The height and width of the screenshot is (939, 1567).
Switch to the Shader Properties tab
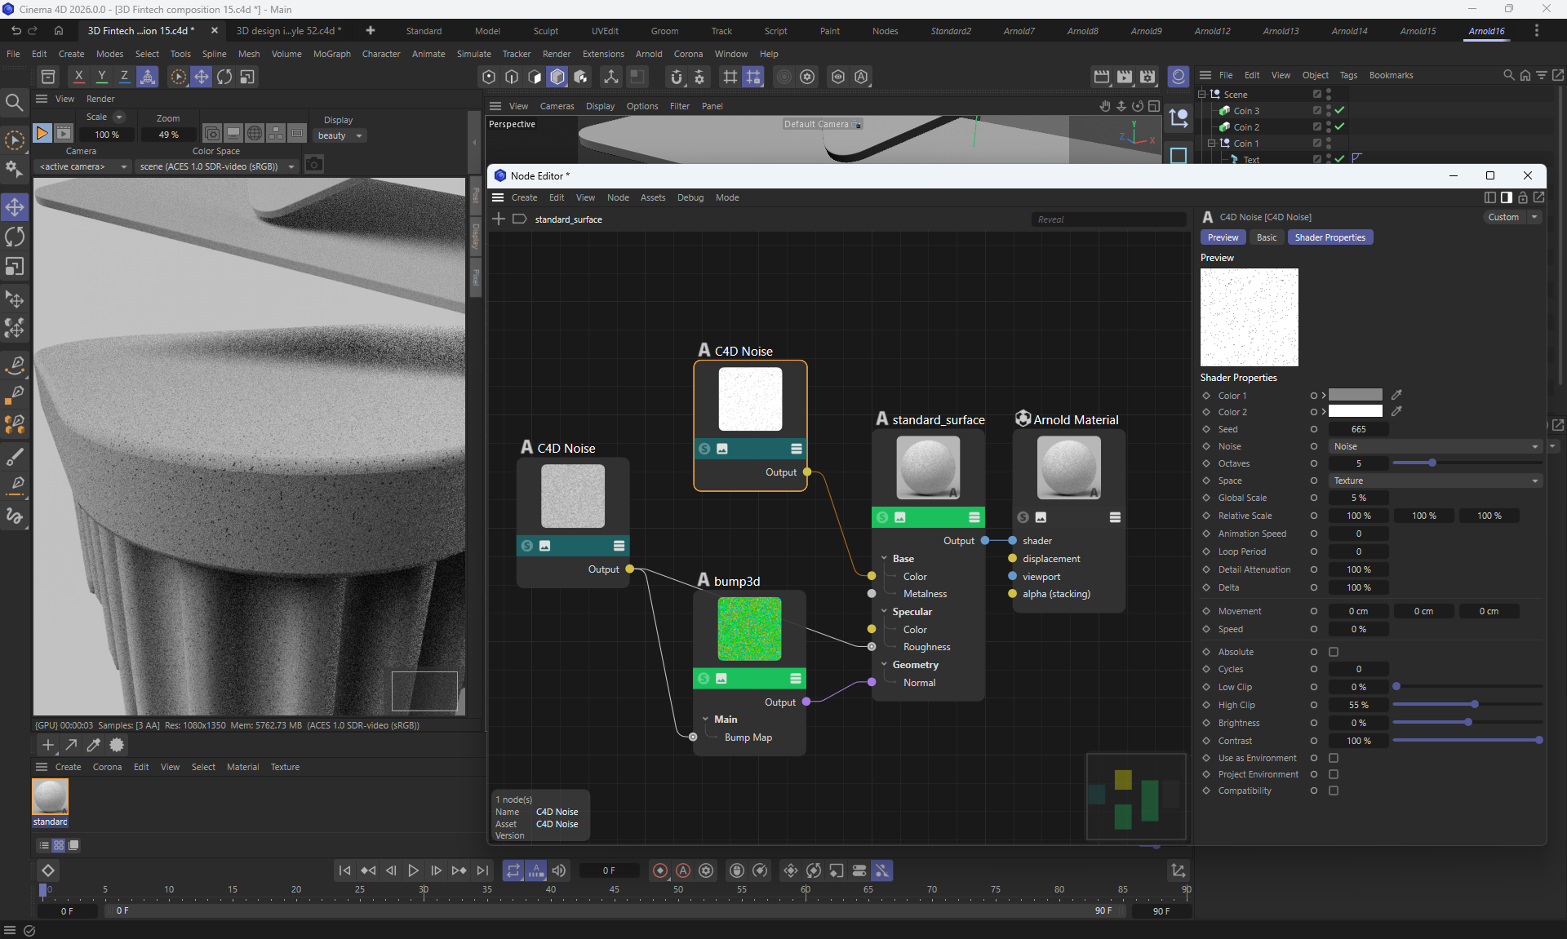point(1330,237)
